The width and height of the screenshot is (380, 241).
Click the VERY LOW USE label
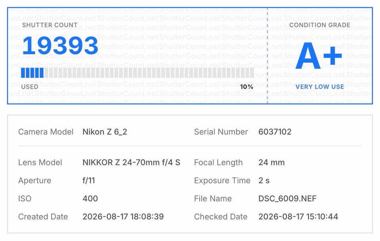320,87
